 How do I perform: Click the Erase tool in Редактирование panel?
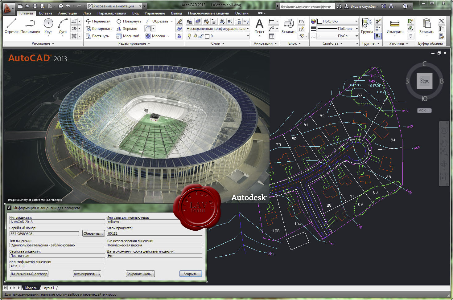[x=179, y=21]
